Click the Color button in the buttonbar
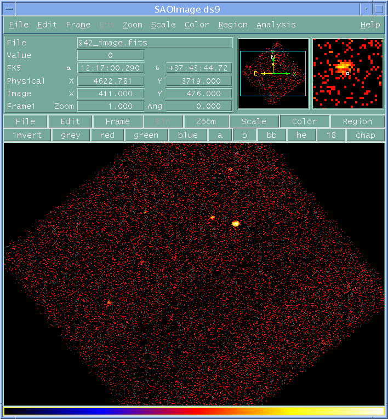Viewport: 388px width, 419px height. 304,121
